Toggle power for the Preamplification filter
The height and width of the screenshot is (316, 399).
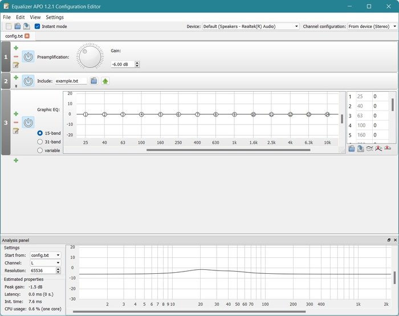pos(28,57)
